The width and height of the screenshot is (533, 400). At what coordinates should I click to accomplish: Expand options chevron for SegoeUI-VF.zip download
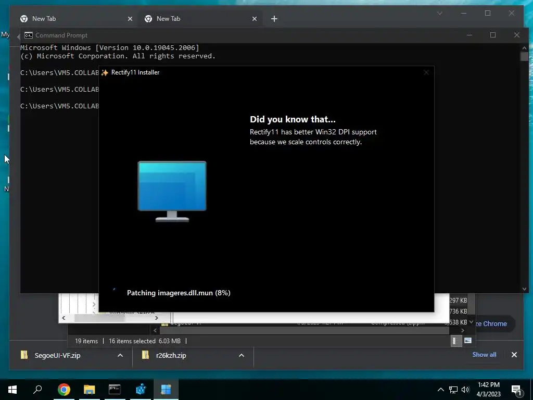click(120, 355)
